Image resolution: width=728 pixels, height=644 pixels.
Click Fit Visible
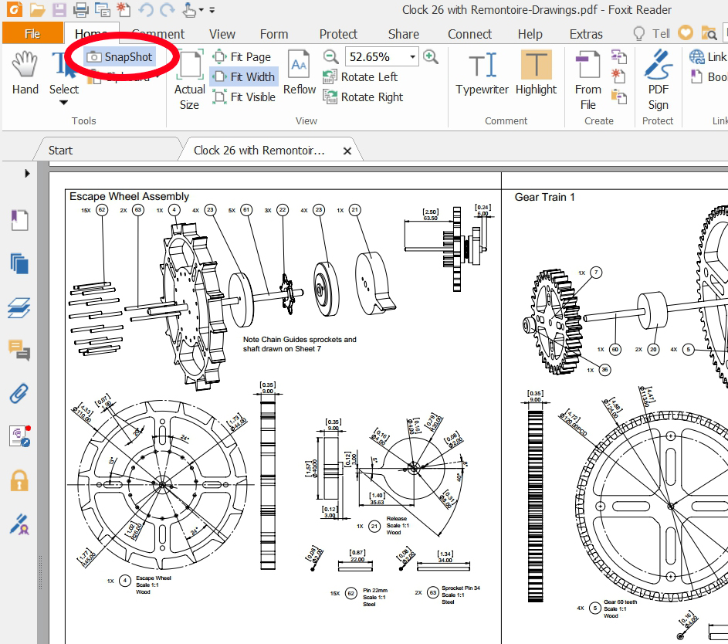coord(244,97)
